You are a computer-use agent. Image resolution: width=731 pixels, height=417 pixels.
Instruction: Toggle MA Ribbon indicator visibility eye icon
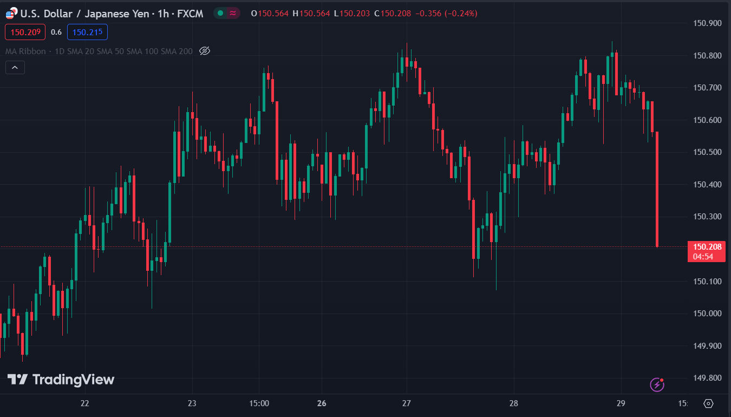205,51
